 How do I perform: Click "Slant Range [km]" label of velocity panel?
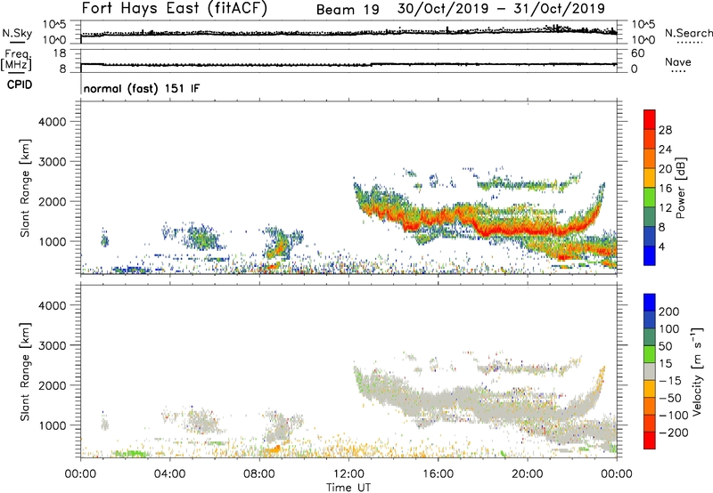(25, 372)
